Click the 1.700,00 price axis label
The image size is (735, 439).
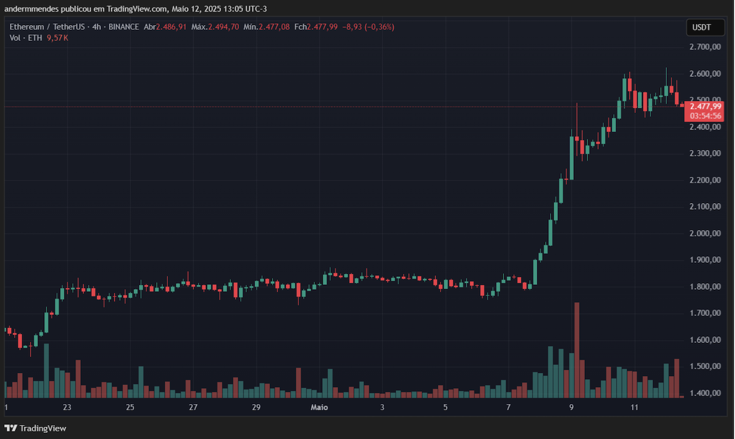click(x=704, y=313)
